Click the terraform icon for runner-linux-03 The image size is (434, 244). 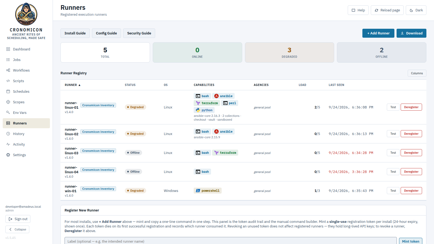coord(216,153)
